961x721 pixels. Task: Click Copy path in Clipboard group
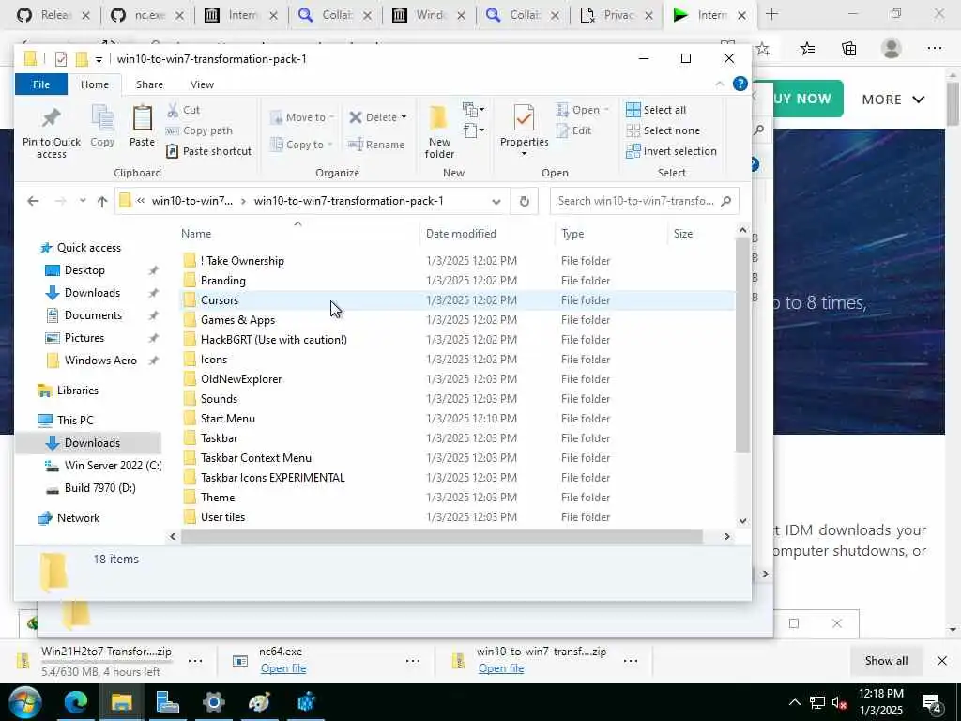pos(199,130)
